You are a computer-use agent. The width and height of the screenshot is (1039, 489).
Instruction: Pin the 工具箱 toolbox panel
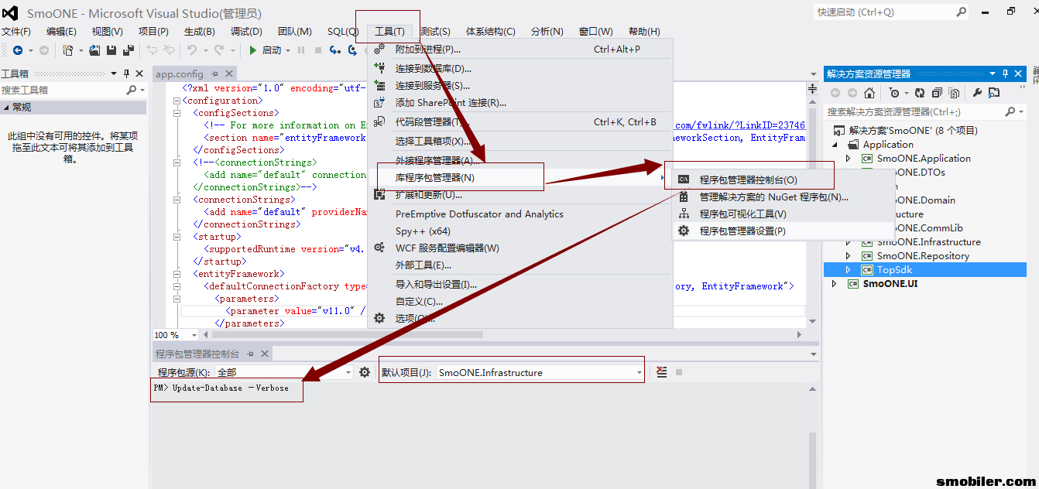pyautogui.click(x=126, y=74)
